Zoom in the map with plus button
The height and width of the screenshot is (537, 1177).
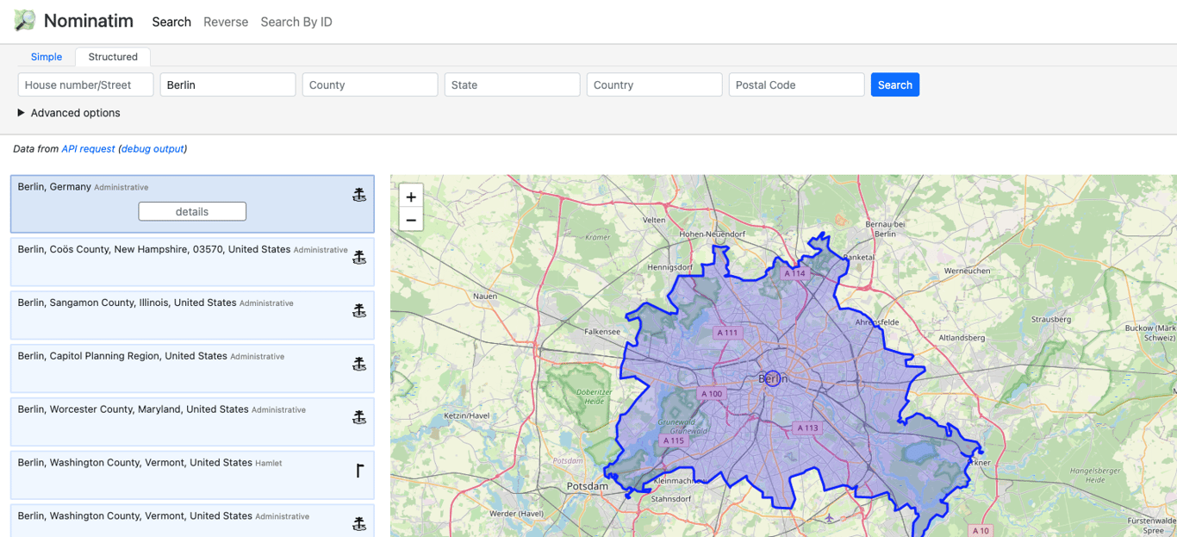pos(411,197)
